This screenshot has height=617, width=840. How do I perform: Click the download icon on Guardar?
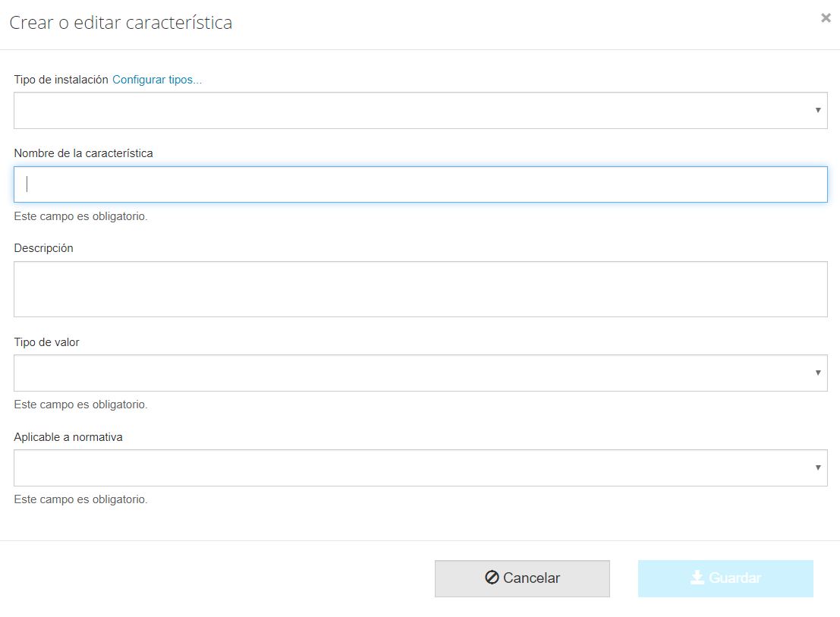tap(697, 578)
